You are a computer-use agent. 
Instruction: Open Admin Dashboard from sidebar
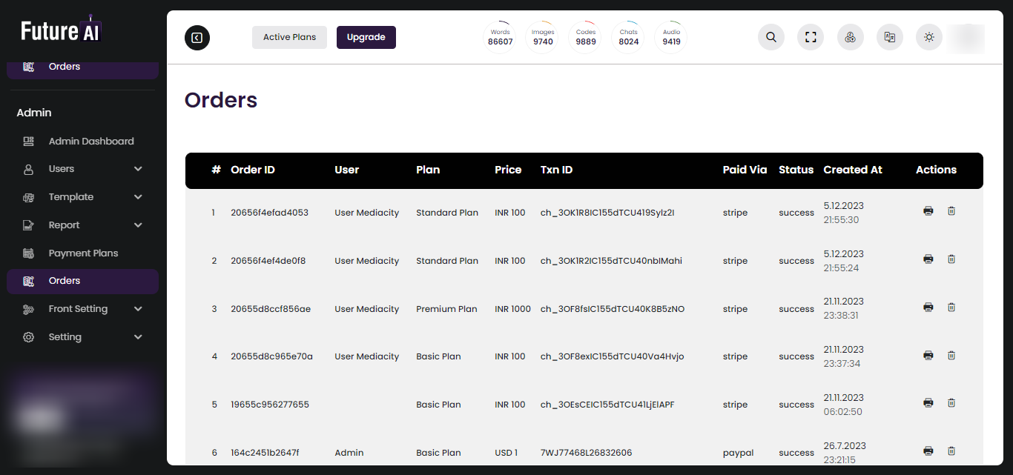point(90,141)
